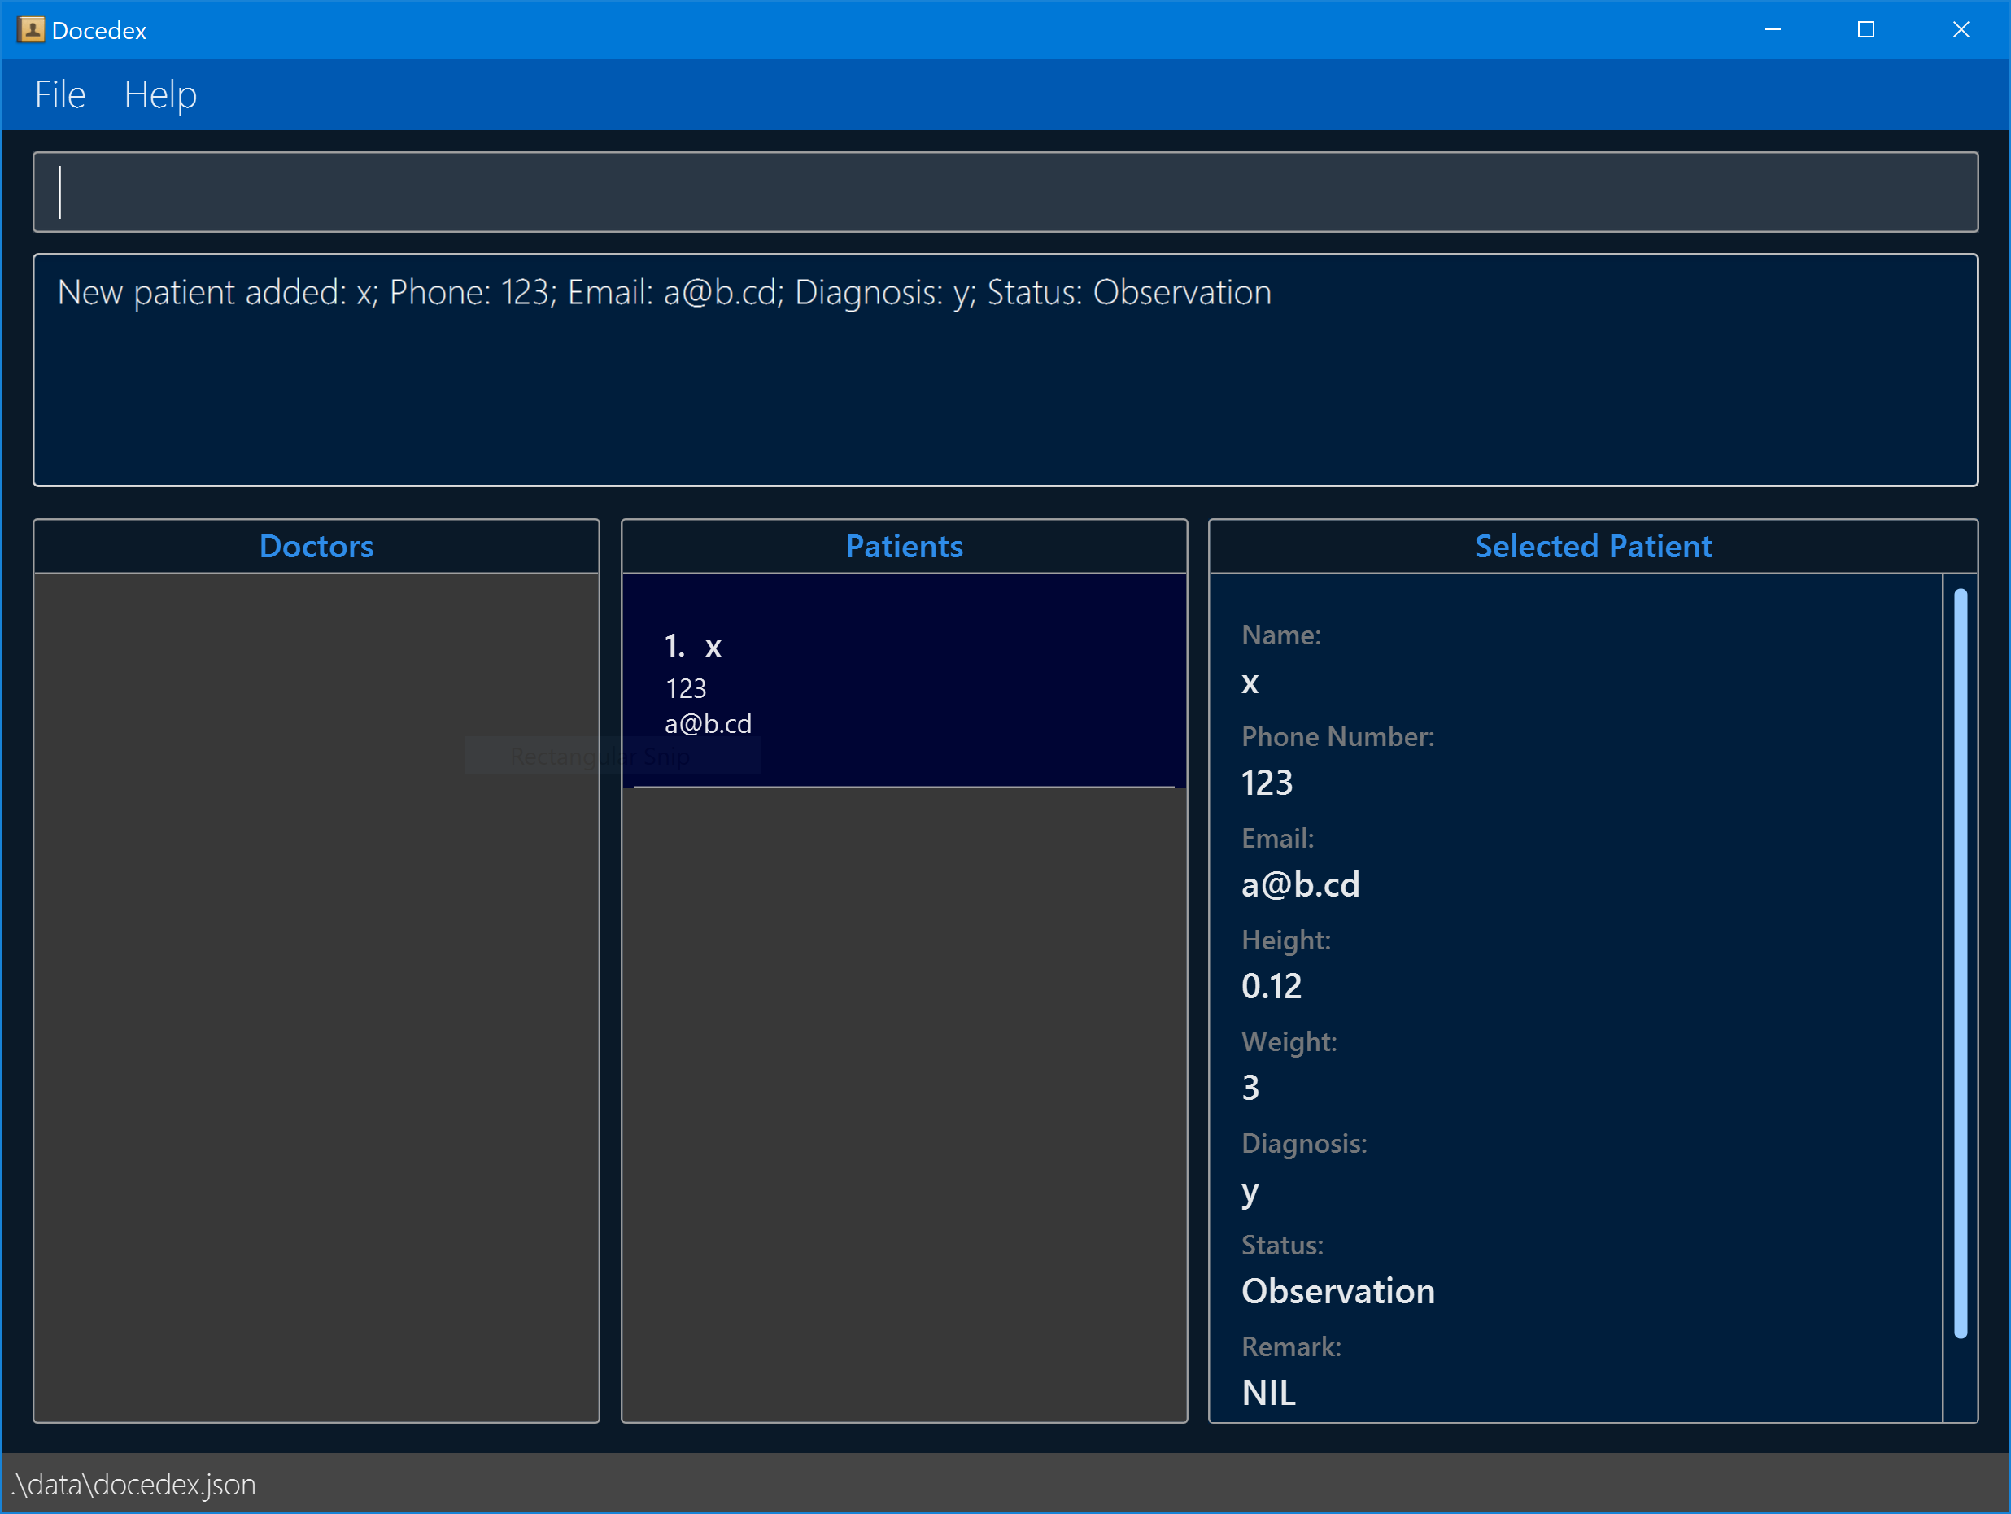Click the result message display box
The image size is (2011, 1514).
(x=1005, y=370)
